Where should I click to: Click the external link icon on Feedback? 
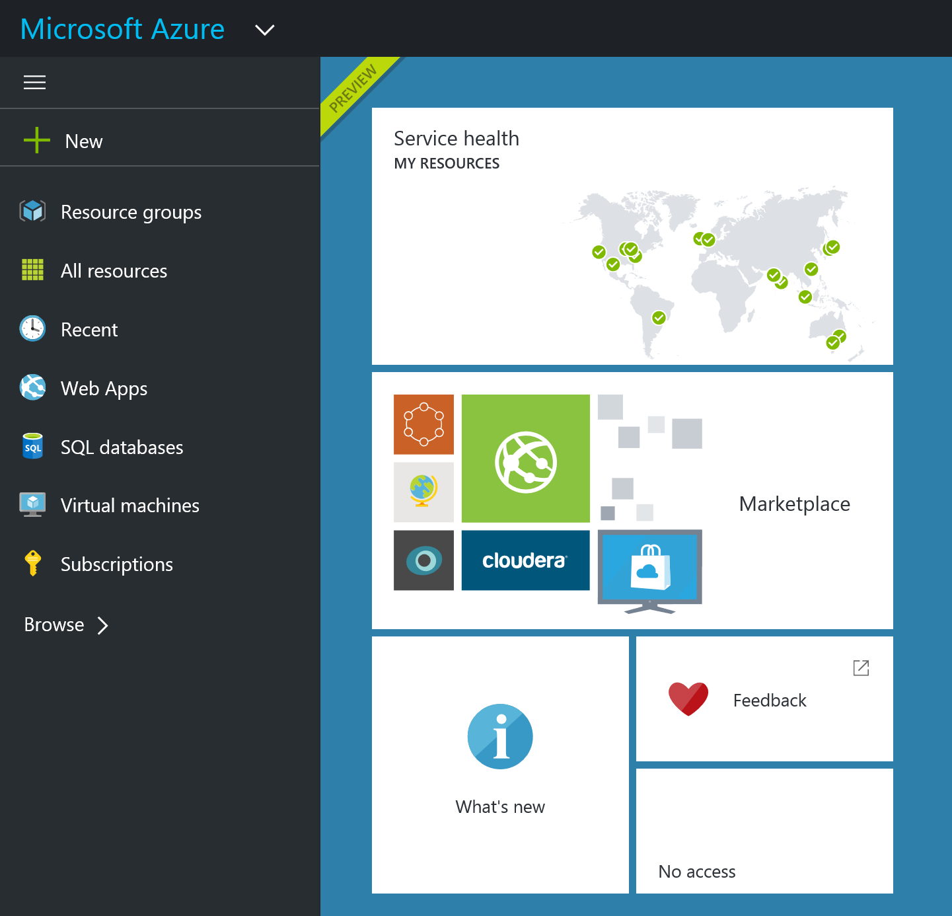pos(861,668)
